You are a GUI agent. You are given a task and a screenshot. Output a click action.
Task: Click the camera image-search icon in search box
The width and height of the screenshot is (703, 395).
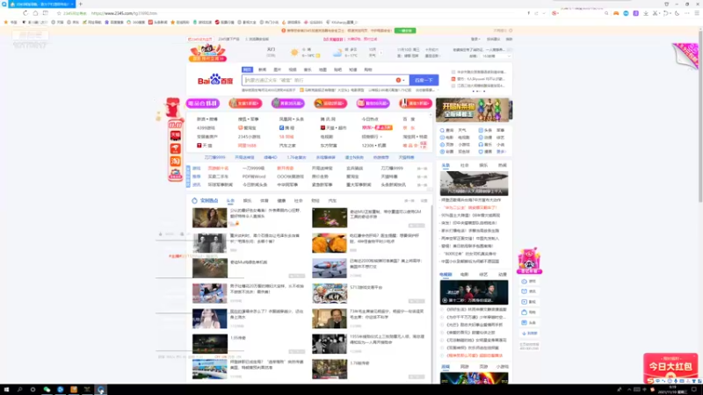[398, 80]
